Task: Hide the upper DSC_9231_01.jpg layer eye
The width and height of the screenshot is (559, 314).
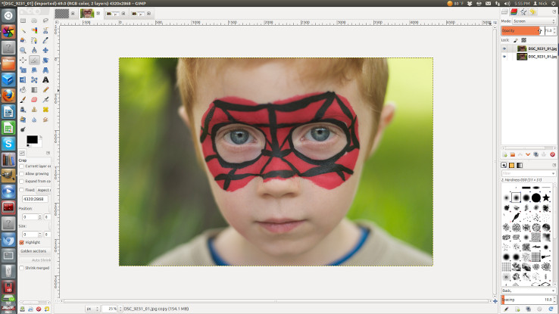Action: click(504, 48)
